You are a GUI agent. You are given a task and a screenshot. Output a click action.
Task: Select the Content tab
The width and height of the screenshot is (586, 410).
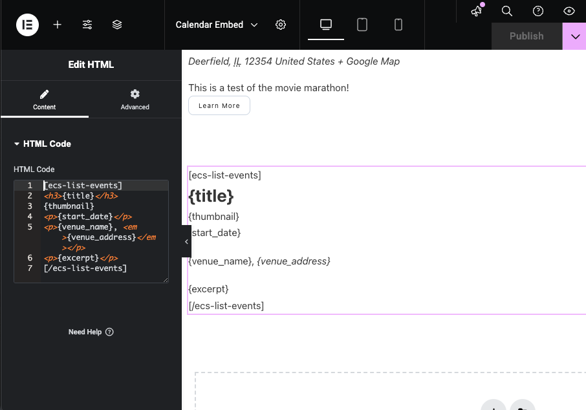coord(45,100)
